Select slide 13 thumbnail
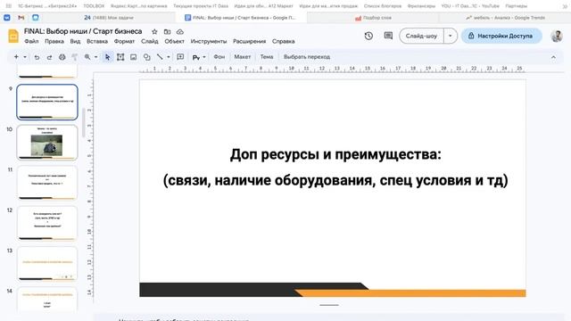Image resolution: width=571 pixels, height=321 pixels. [47, 264]
